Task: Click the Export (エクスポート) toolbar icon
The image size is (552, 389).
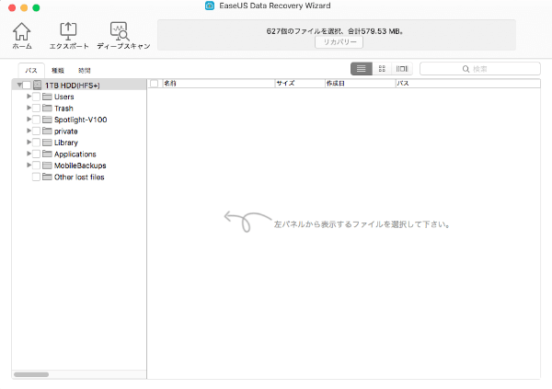Action: coord(68,31)
